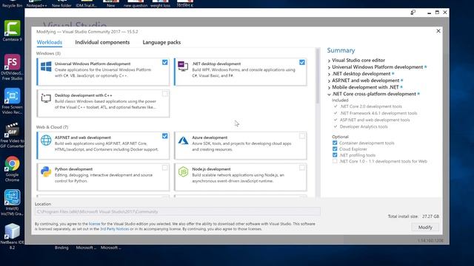Switch to Language packs tab
This screenshot has height=266, width=474.
coord(161,42)
